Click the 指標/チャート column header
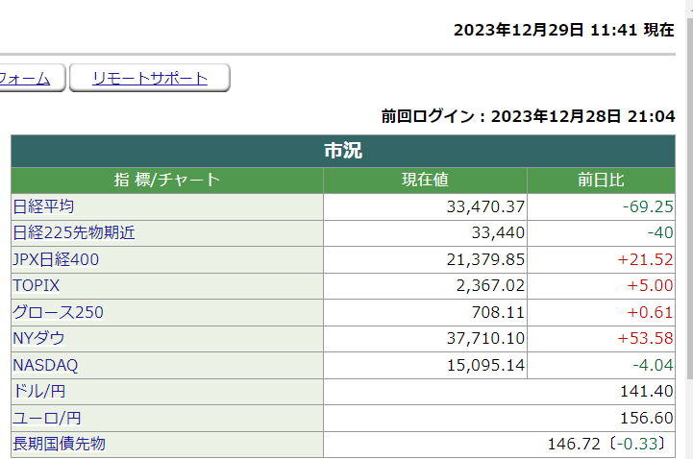Image resolution: width=693 pixels, height=459 pixels. click(167, 180)
